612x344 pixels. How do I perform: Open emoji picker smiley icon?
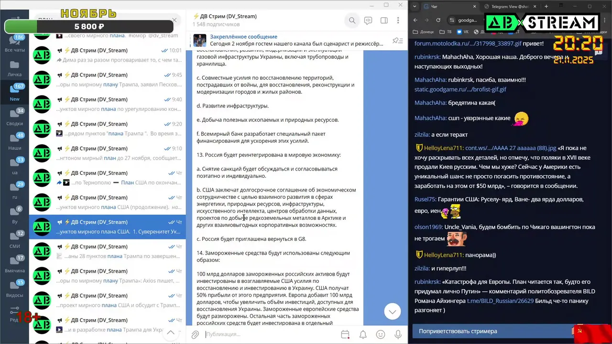[x=381, y=334]
